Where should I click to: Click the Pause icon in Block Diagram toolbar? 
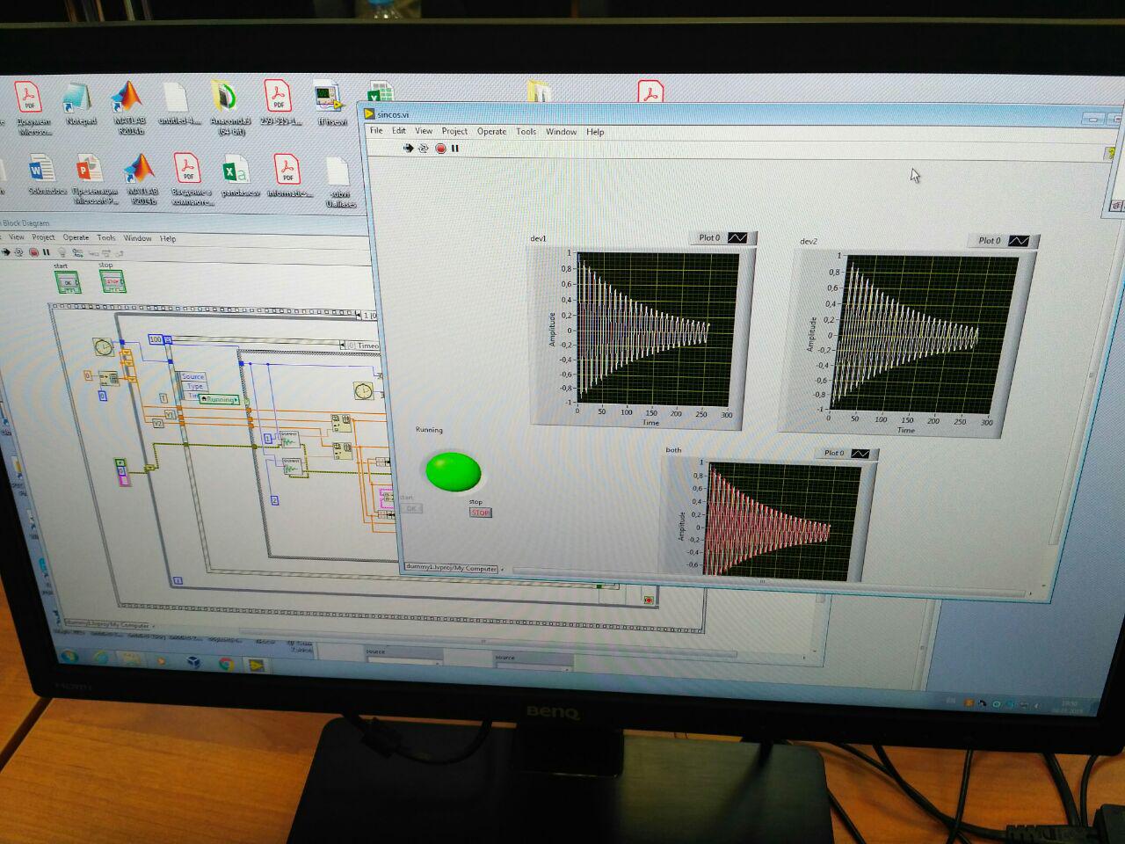[47, 252]
